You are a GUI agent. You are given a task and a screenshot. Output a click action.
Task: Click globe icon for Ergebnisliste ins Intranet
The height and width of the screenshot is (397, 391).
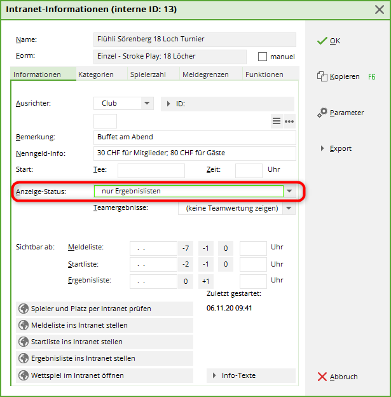24,358
